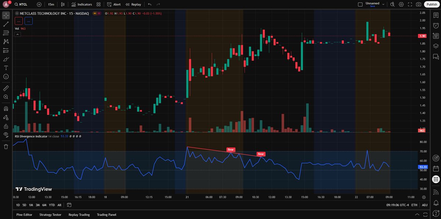The image size is (441, 219).
Task: Select the text annotation tool
Action: click(6, 68)
